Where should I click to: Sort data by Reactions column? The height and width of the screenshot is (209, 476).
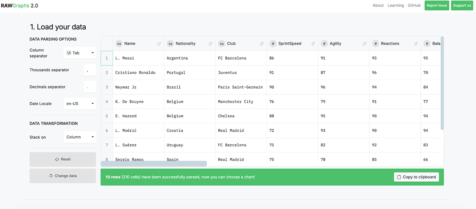(x=416, y=44)
